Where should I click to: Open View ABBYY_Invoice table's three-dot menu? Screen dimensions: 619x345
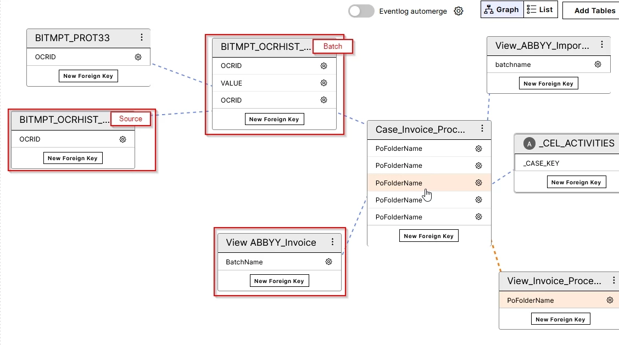point(332,242)
